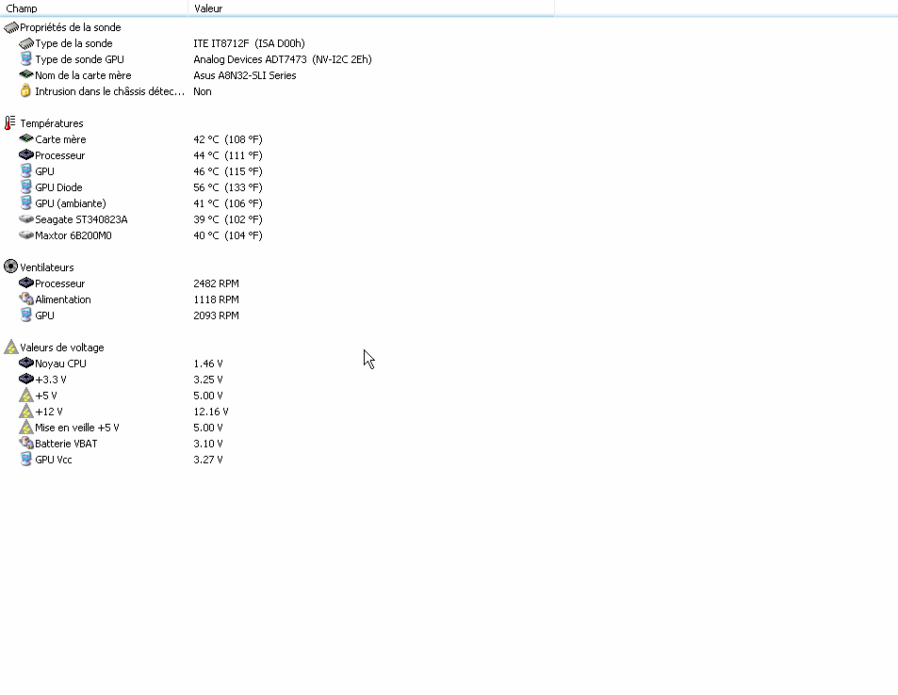Click the padlock icon for Intrusion dans le châssis
This screenshot has height=695, width=898.
(25, 90)
